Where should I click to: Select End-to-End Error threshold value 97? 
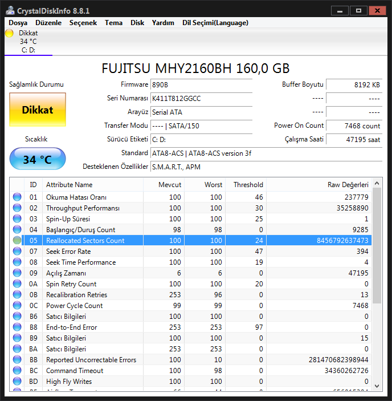point(259,327)
